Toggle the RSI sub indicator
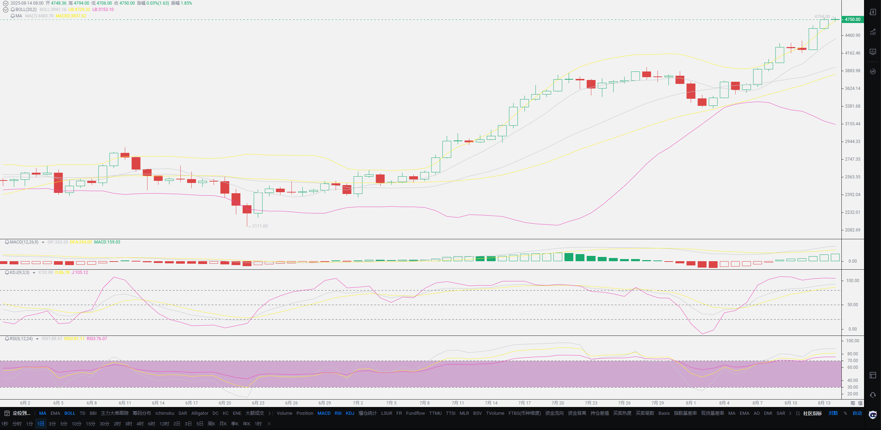Screen dimensions: 881x430 338,413
